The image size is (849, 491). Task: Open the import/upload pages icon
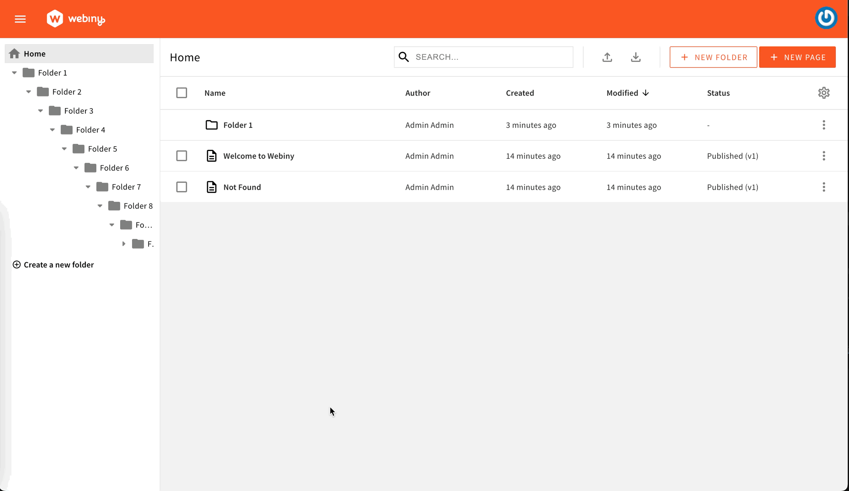(607, 57)
